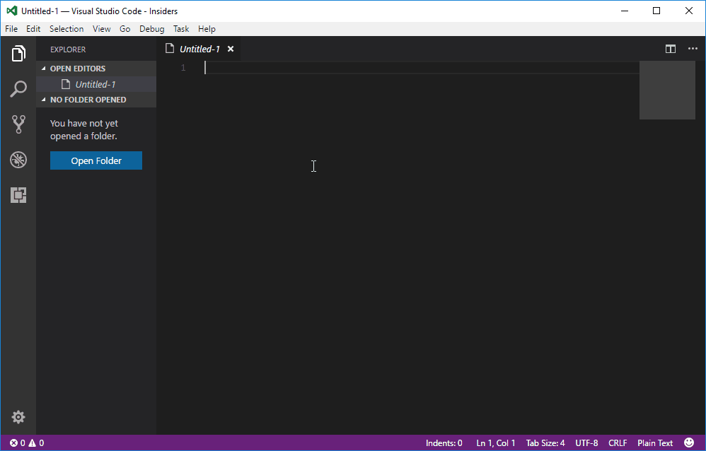Maximize the VS Code window
Viewport: 706px width, 451px height.
(x=656, y=11)
